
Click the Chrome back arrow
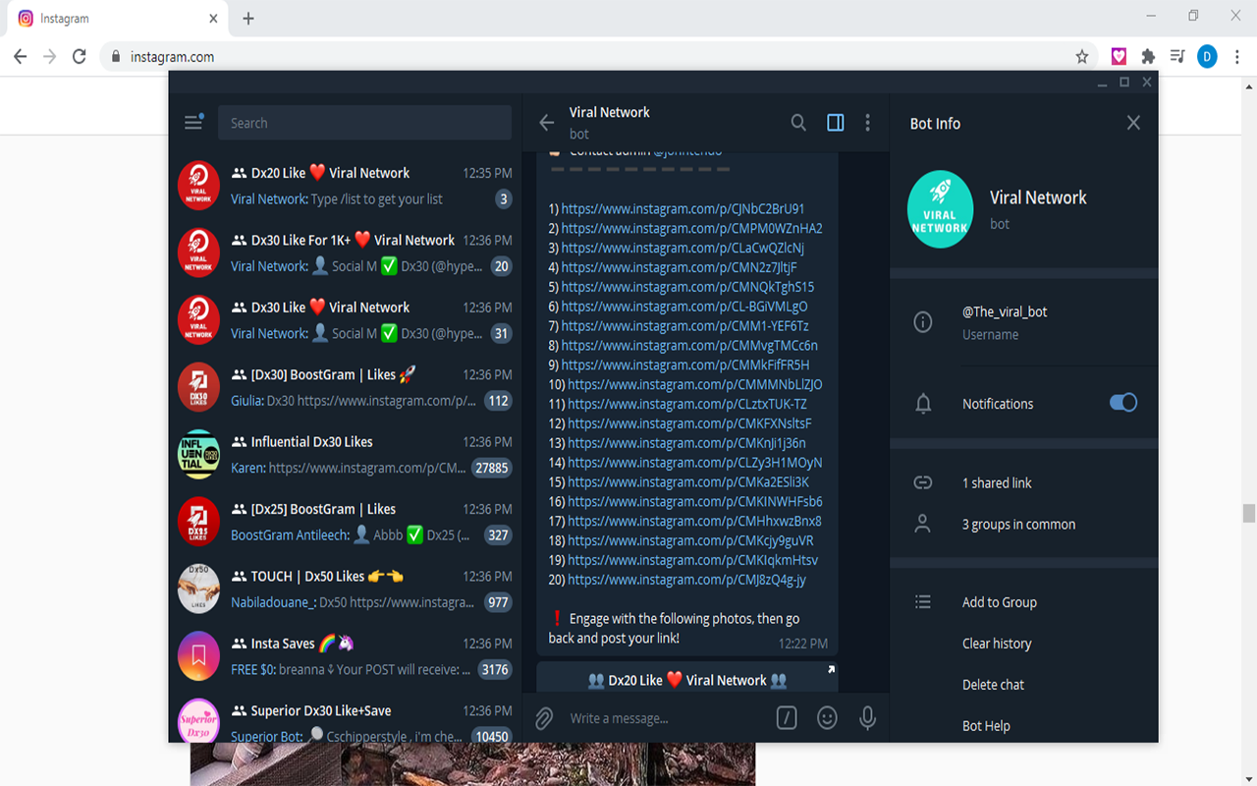pos(20,57)
